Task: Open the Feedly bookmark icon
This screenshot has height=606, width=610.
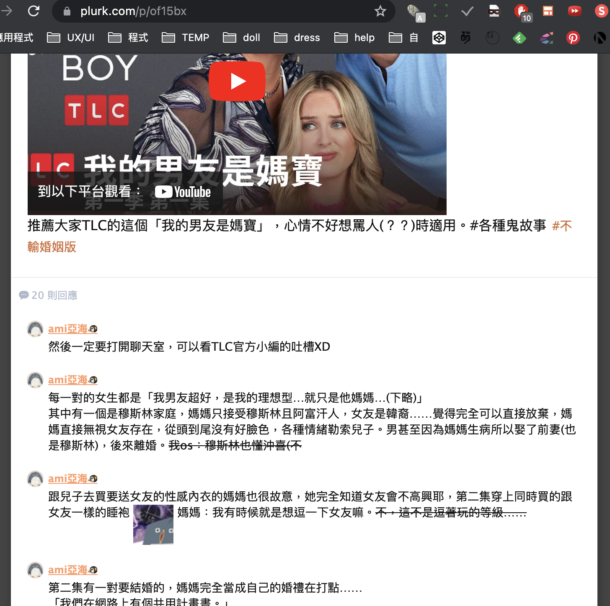Action: point(519,38)
